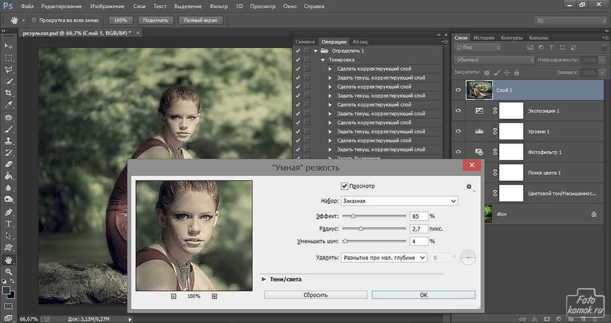
Task: Click the Полный экран button
Action: (200, 20)
